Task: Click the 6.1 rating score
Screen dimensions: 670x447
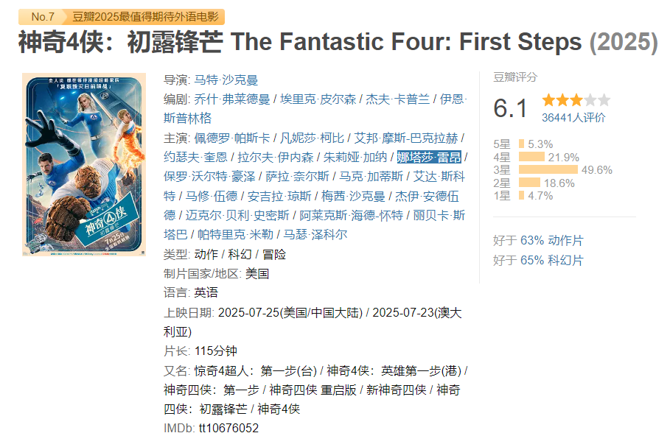Action: (511, 108)
